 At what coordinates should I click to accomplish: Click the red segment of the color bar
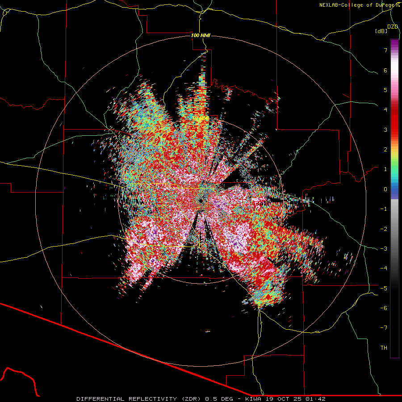(x=394, y=121)
